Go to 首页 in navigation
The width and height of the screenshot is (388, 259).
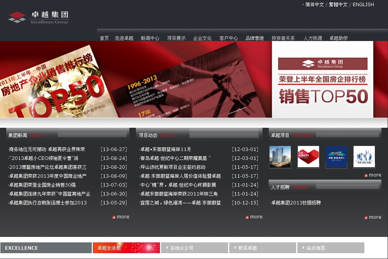coord(104,38)
